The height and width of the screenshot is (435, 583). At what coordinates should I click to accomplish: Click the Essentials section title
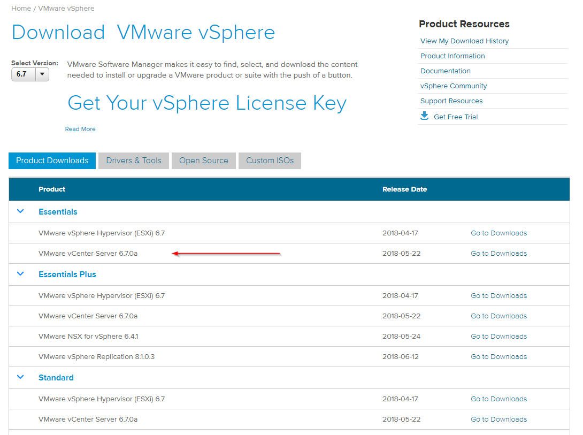(x=58, y=211)
